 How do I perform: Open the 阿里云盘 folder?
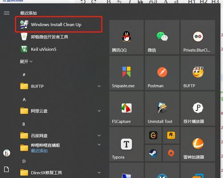click(59, 111)
